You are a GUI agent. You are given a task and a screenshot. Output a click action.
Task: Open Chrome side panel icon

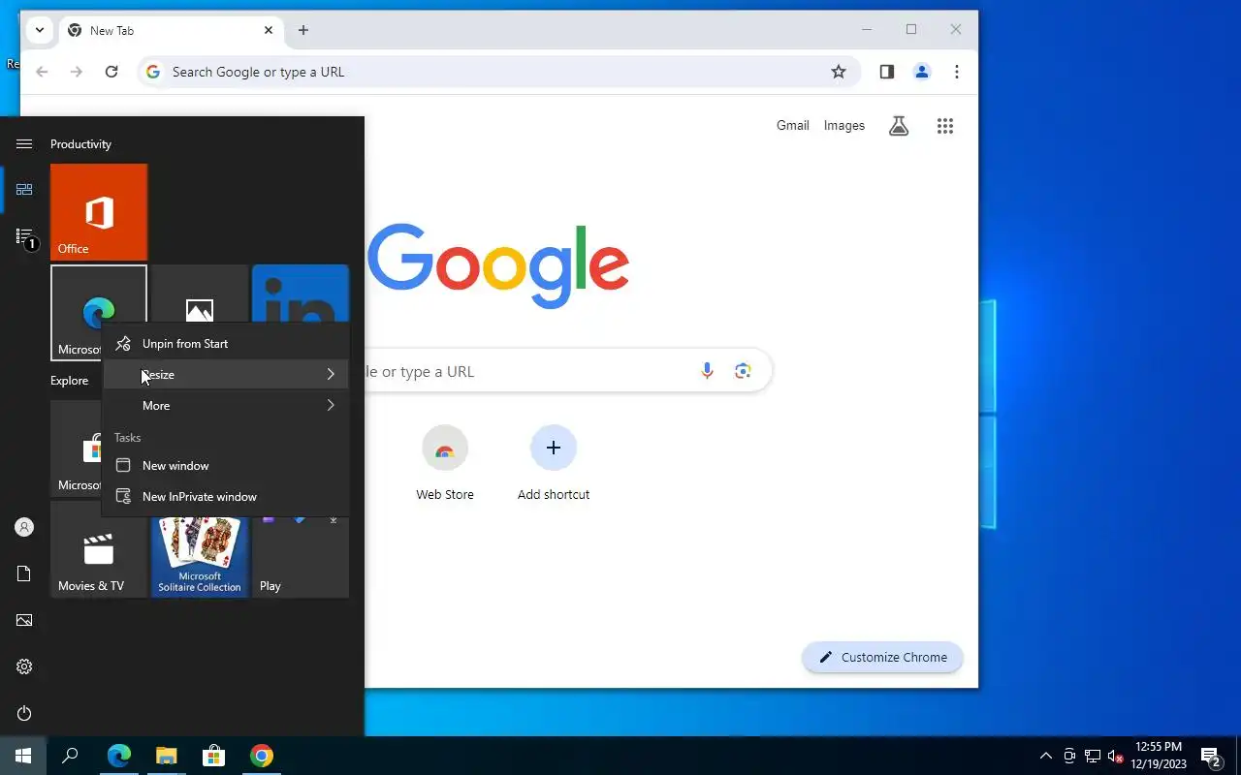click(x=886, y=72)
